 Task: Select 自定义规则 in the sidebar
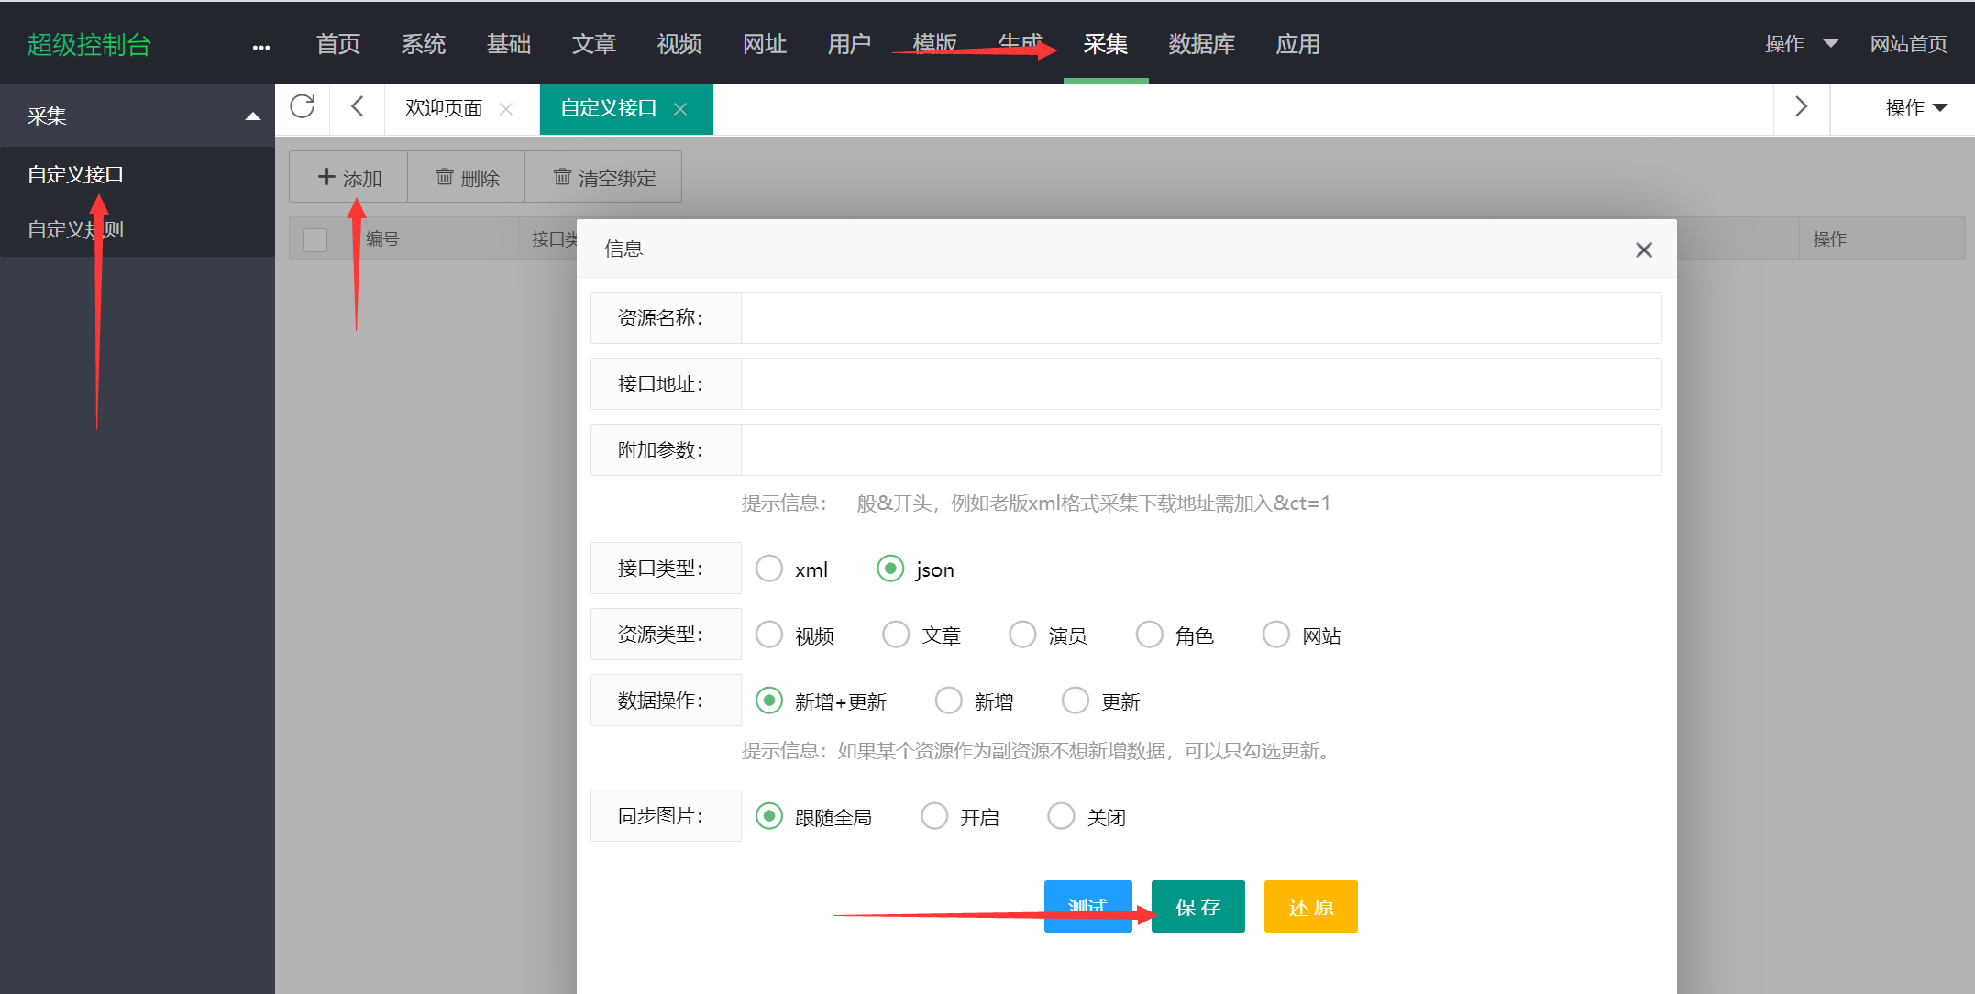coord(75,229)
